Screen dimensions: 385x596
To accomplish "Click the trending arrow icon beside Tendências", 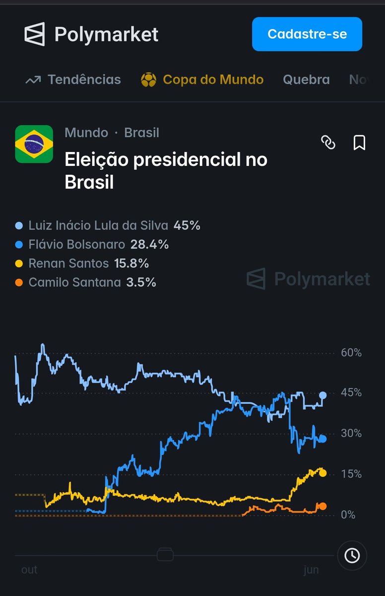I will pos(33,80).
